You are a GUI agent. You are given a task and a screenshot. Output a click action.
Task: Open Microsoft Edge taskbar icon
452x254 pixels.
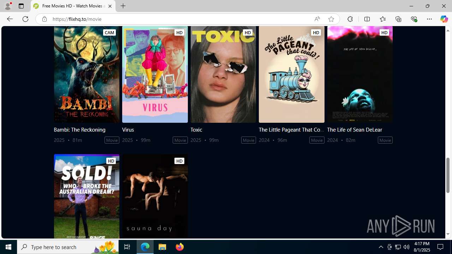145,247
